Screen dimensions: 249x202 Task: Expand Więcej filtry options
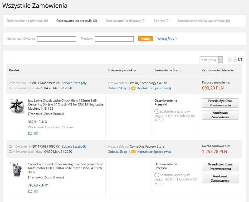click(167, 39)
